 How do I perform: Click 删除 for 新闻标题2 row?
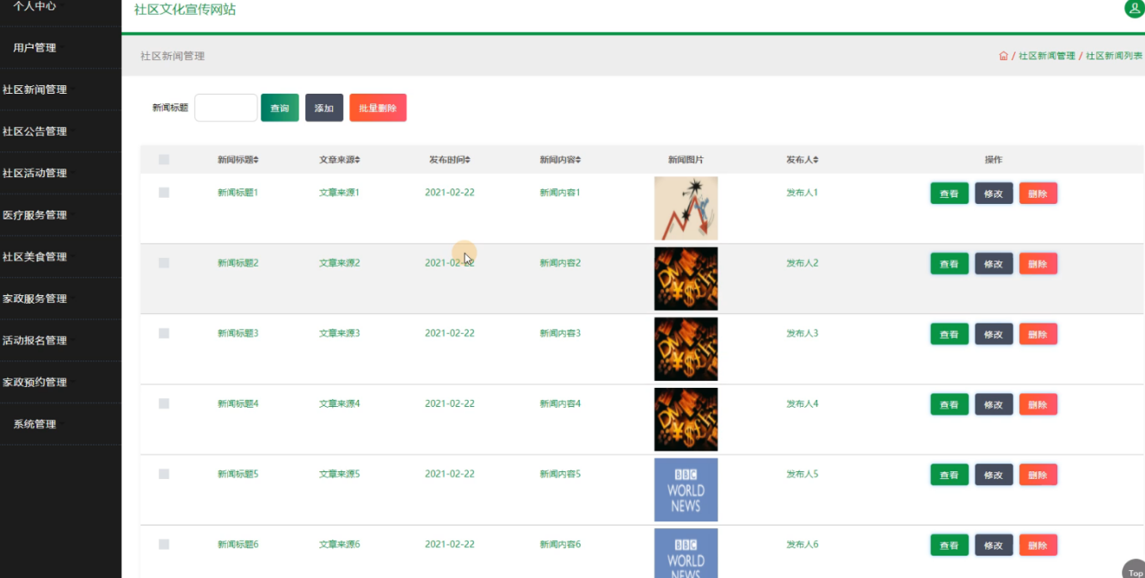tap(1038, 264)
